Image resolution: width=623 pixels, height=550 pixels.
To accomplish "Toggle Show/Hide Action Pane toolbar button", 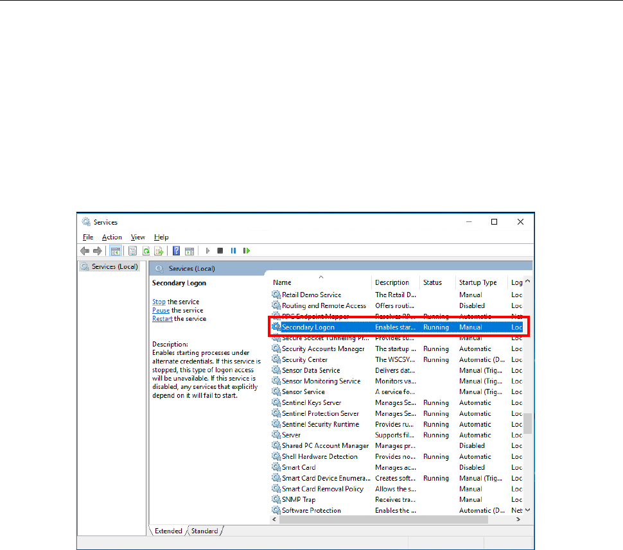I will tap(189, 251).
